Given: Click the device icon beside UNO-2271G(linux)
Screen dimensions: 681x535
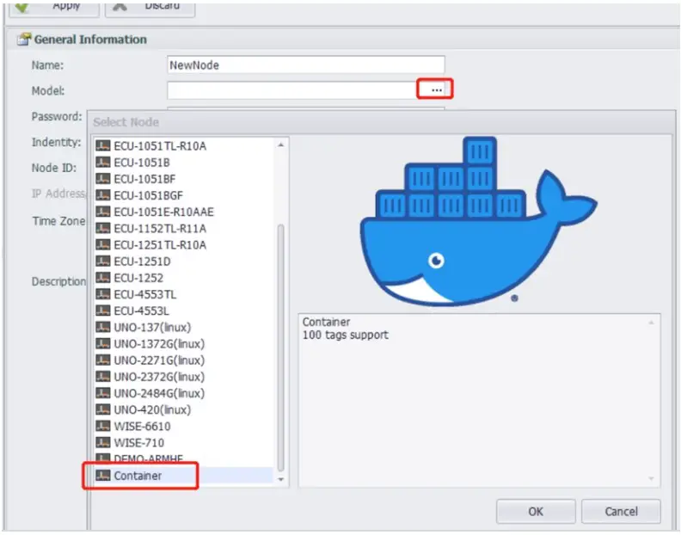Looking at the screenshot, I should coord(103,360).
